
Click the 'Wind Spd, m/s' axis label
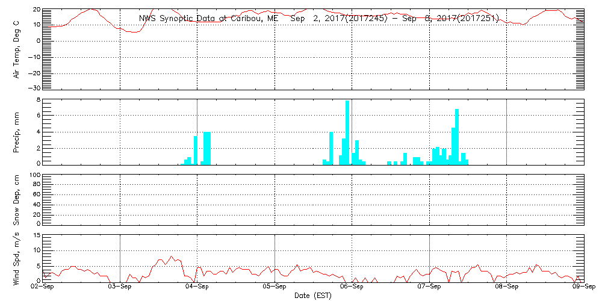[x=16, y=258]
